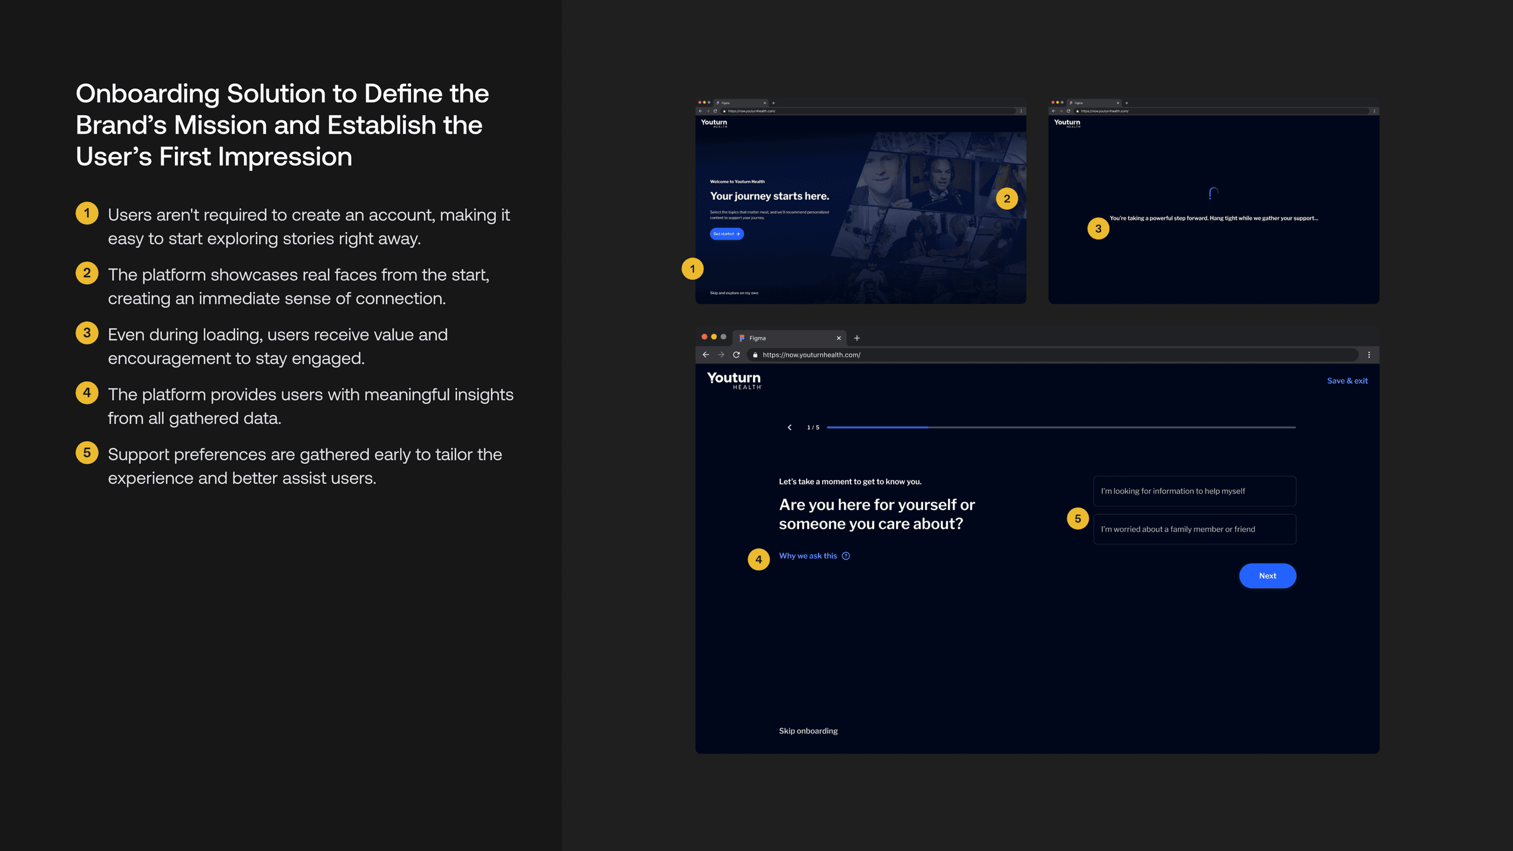The width and height of the screenshot is (1513, 851).
Task: Go back using onboarding chevron arrow
Action: pos(790,427)
